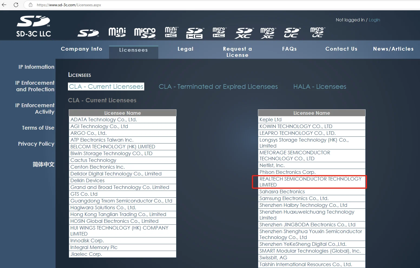
Task: Switch to HALA - Licensees tab
Action: pos(320,87)
